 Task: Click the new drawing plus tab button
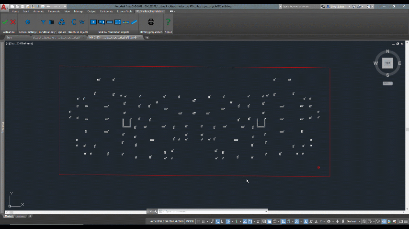(x=147, y=37)
